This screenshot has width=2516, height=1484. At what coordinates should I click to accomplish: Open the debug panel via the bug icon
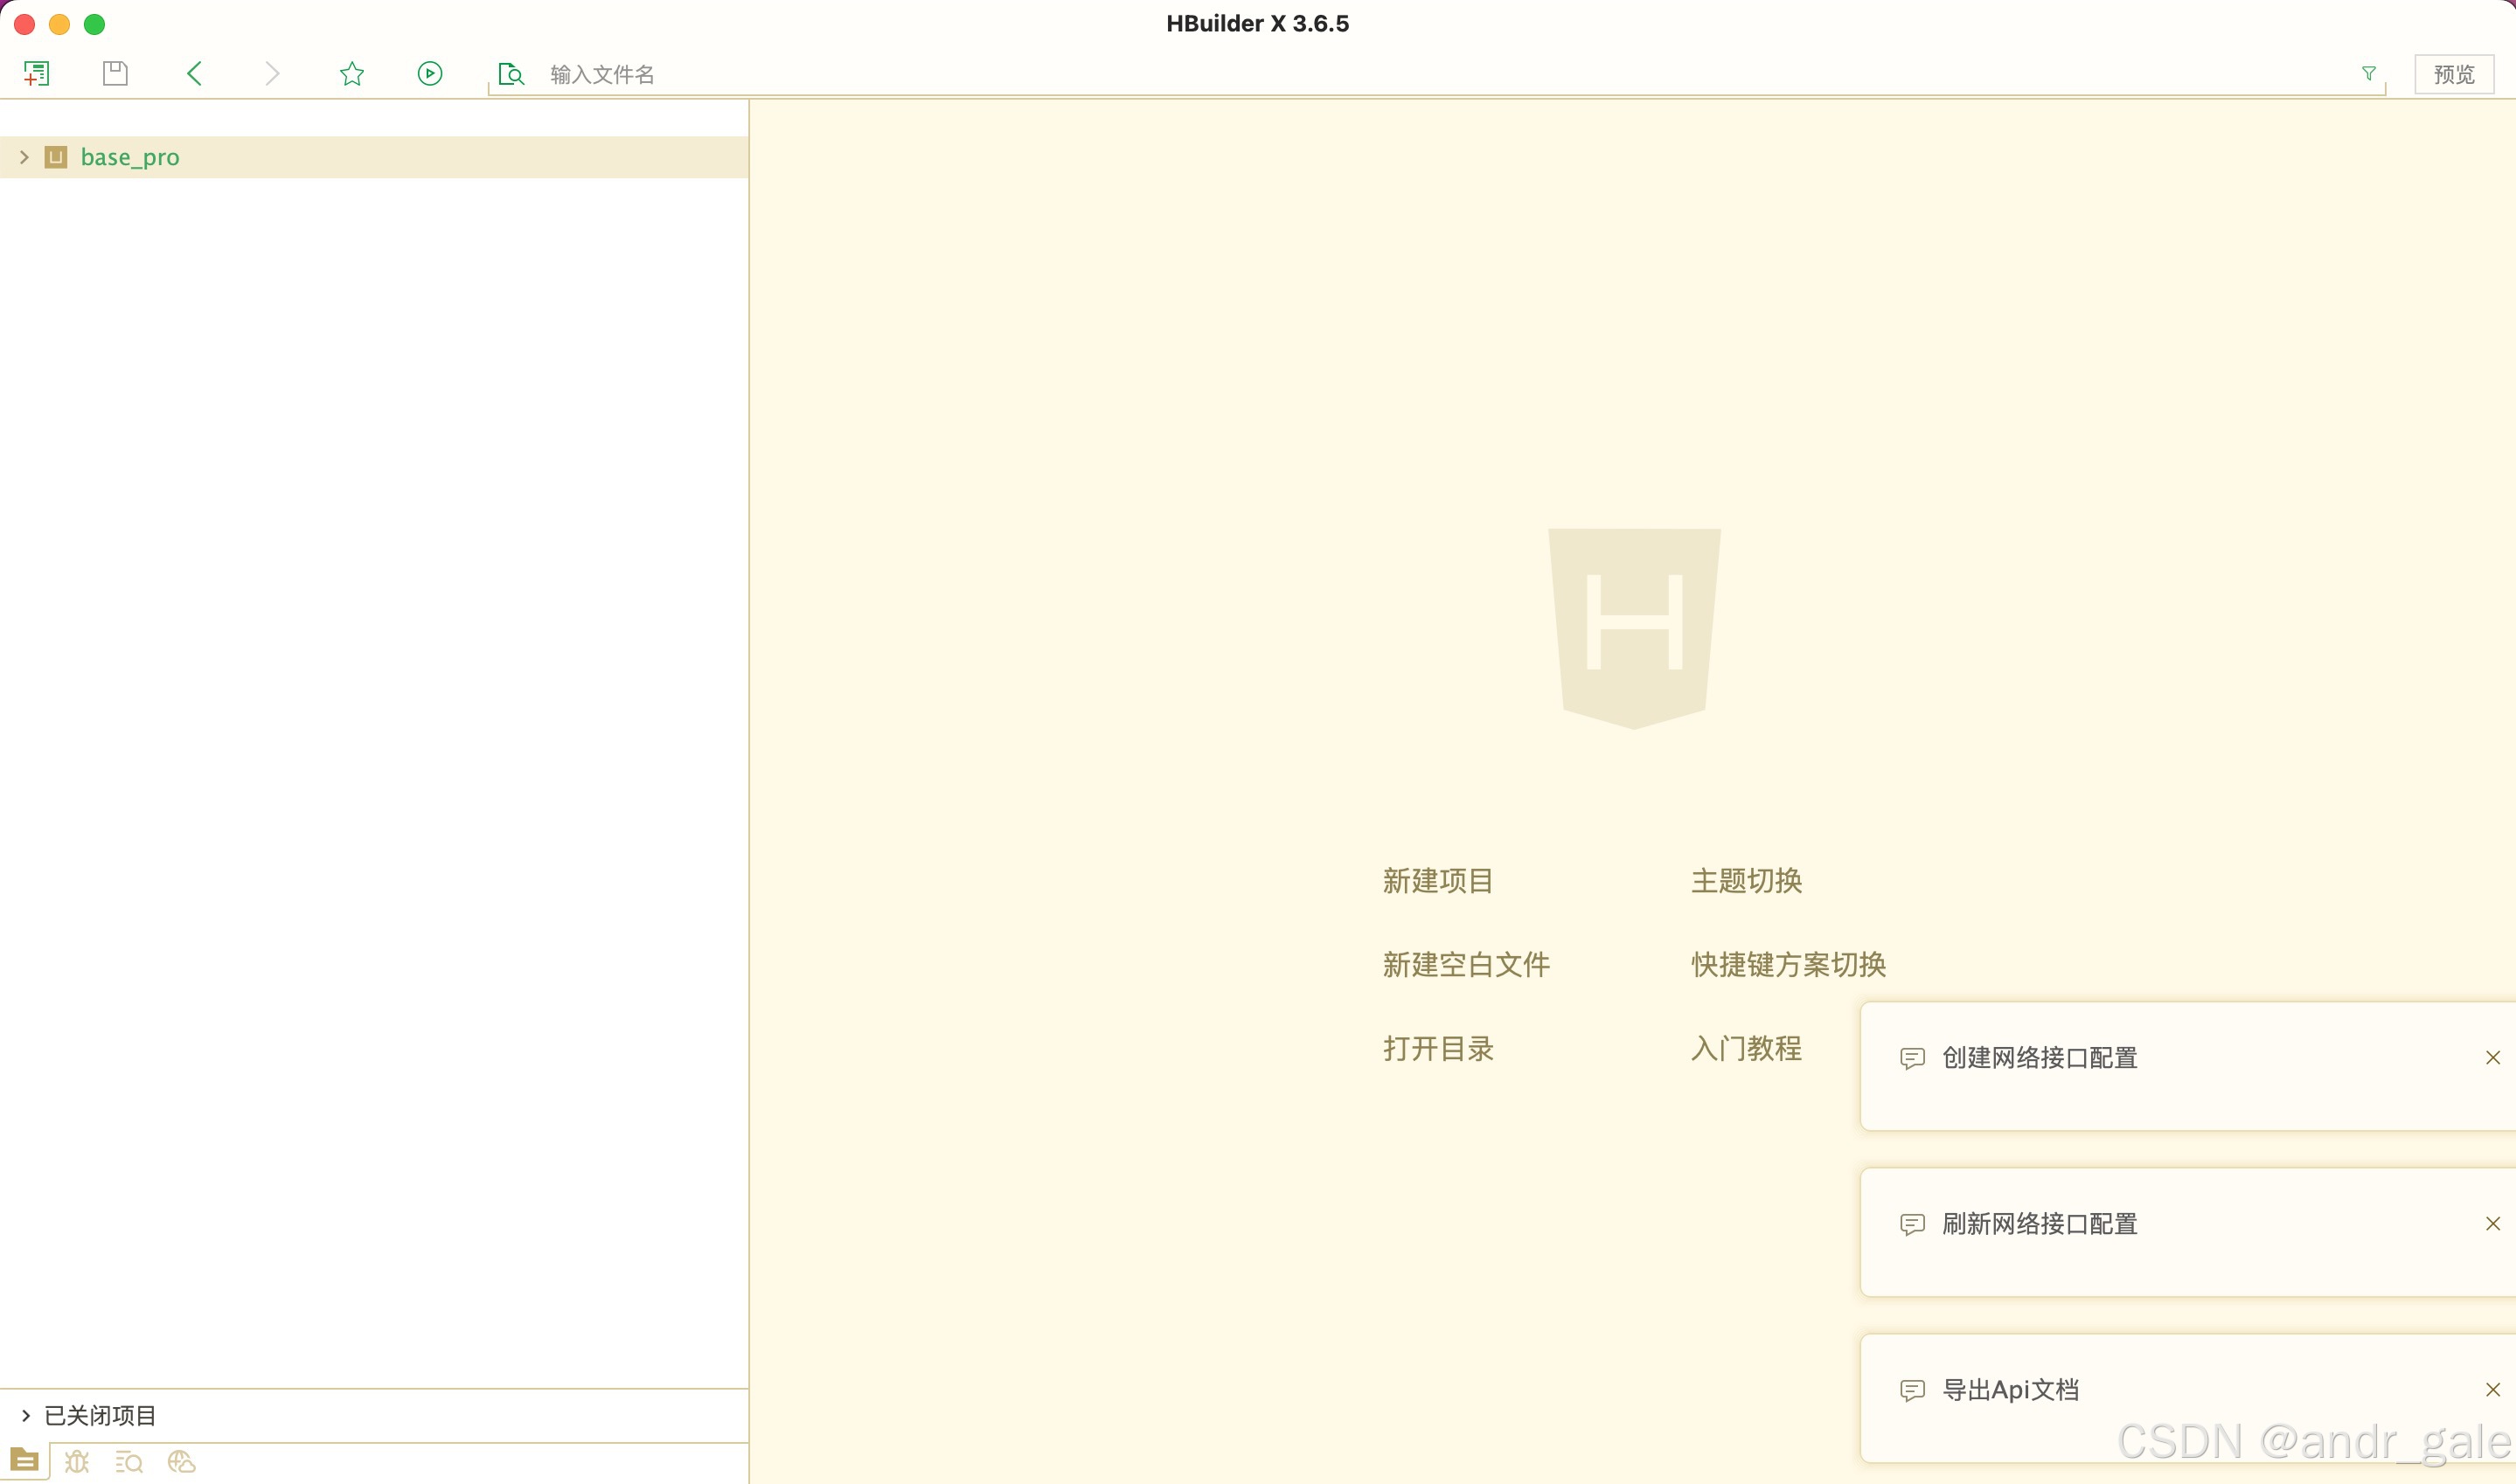click(x=78, y=1461)
